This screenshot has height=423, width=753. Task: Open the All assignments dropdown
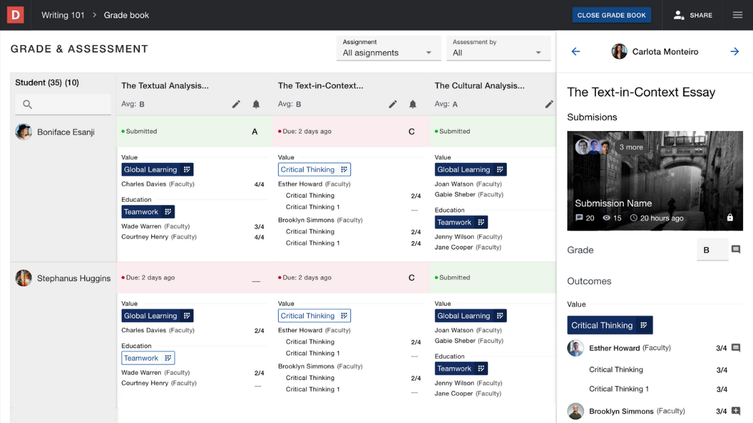click(388, 53)
